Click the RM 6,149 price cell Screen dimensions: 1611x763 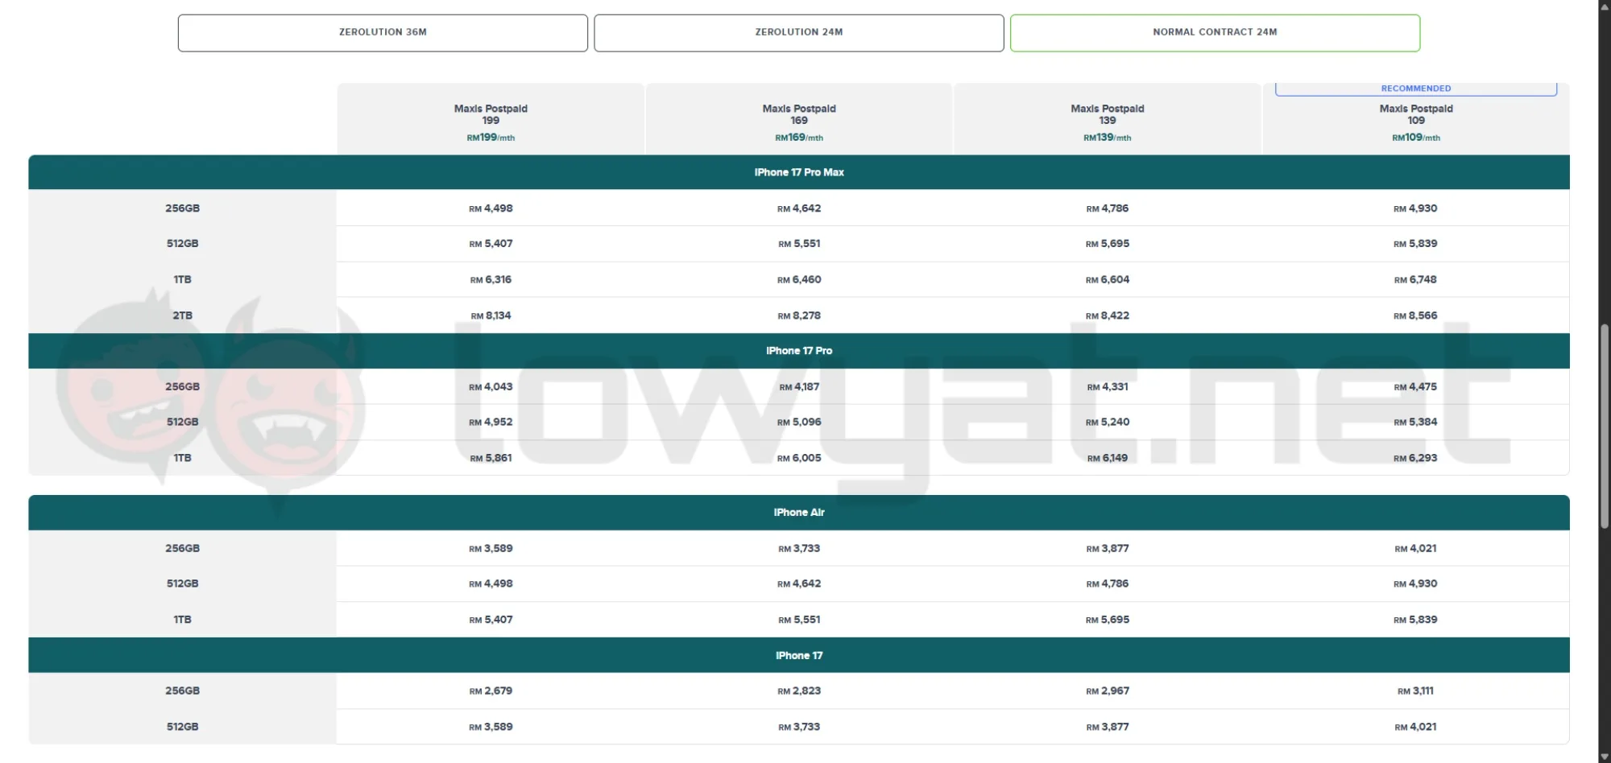click(1108, 459)
